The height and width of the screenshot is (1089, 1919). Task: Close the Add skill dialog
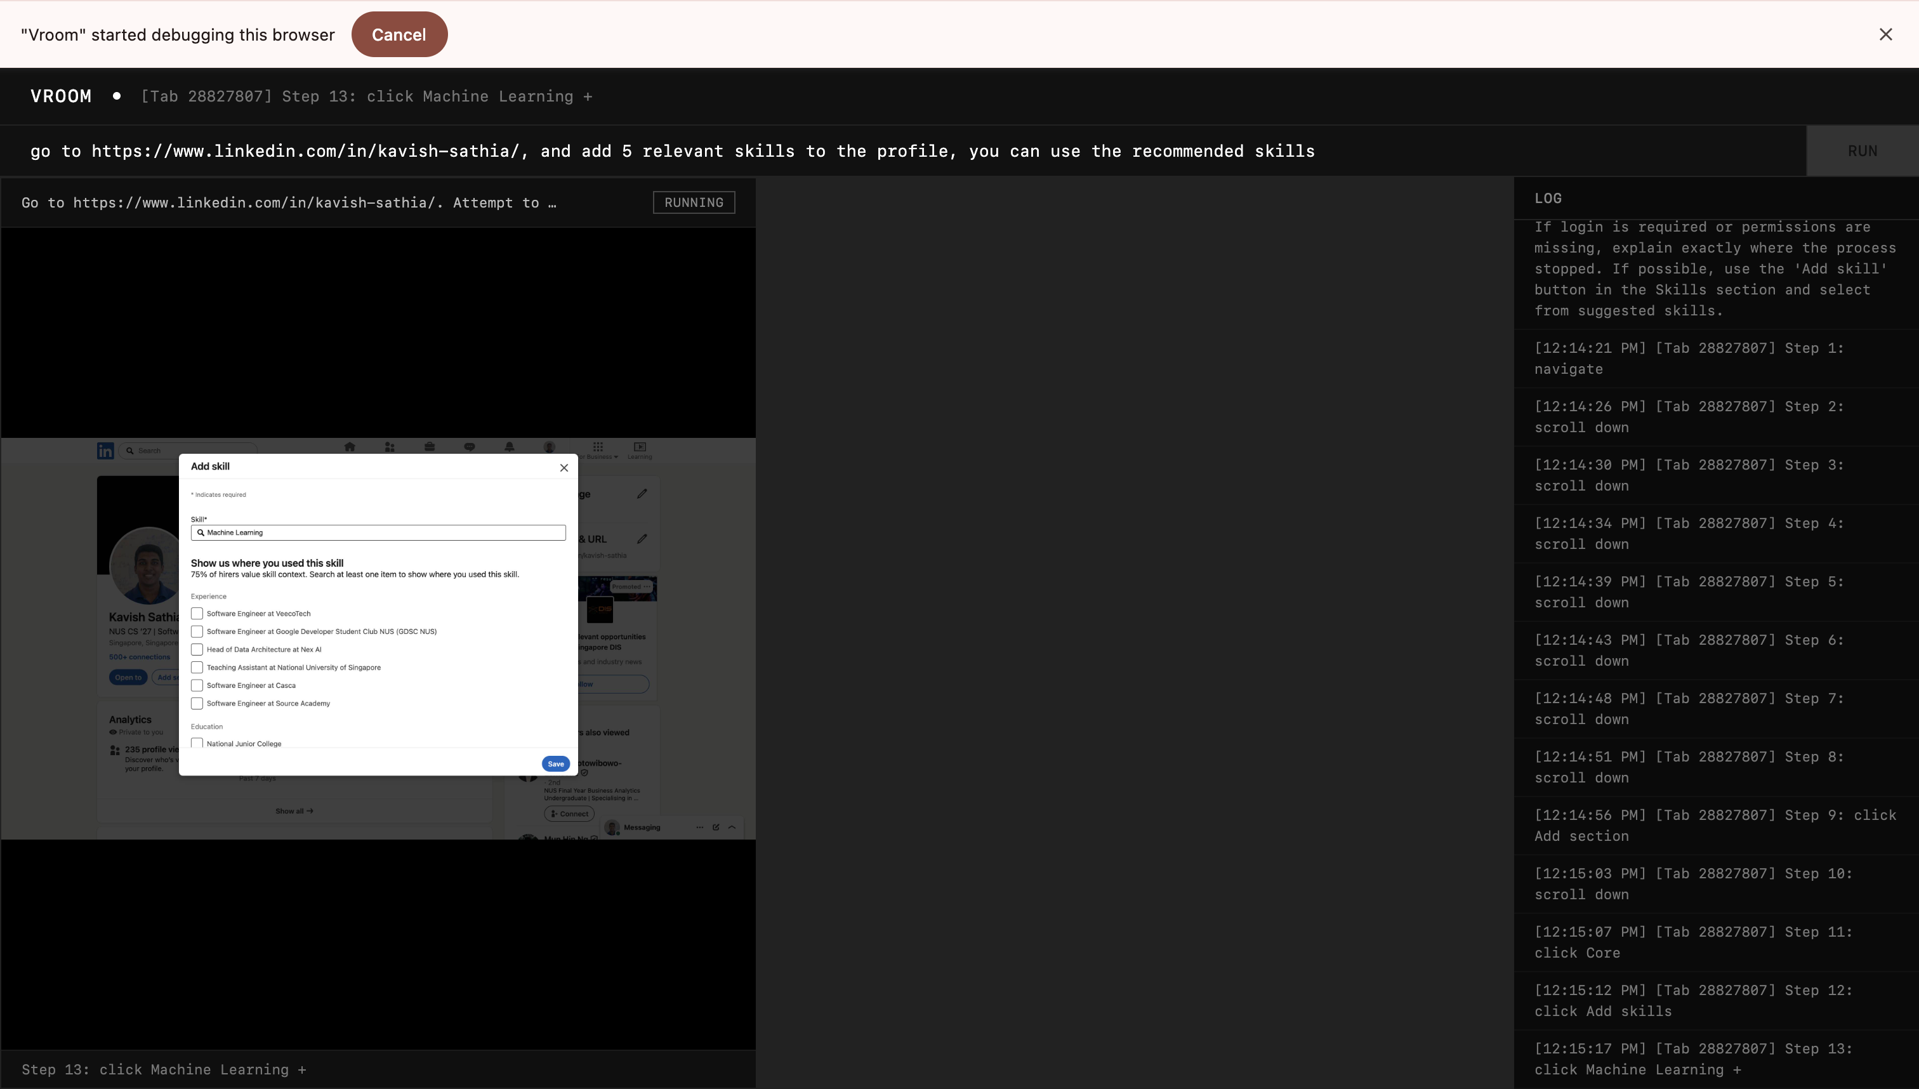(x=564, y=468)
